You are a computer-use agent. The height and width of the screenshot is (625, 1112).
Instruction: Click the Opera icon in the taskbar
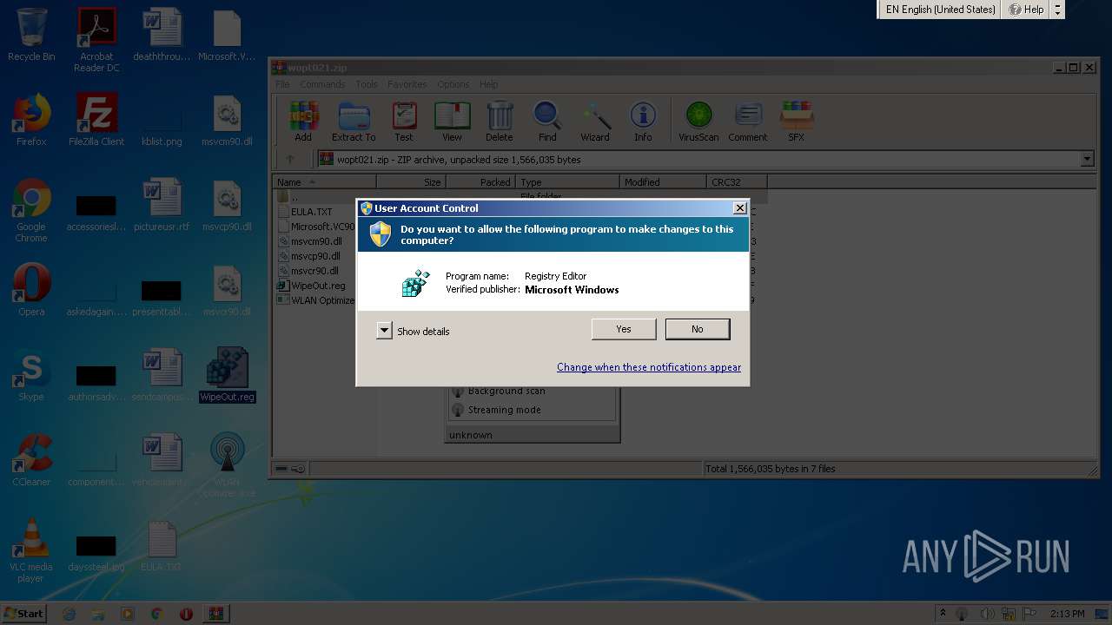click(x=186, y=614)
